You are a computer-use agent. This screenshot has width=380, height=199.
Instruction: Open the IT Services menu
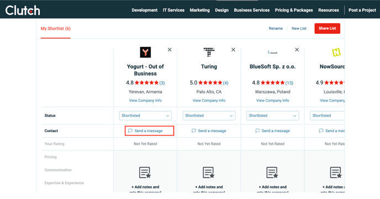173,10
